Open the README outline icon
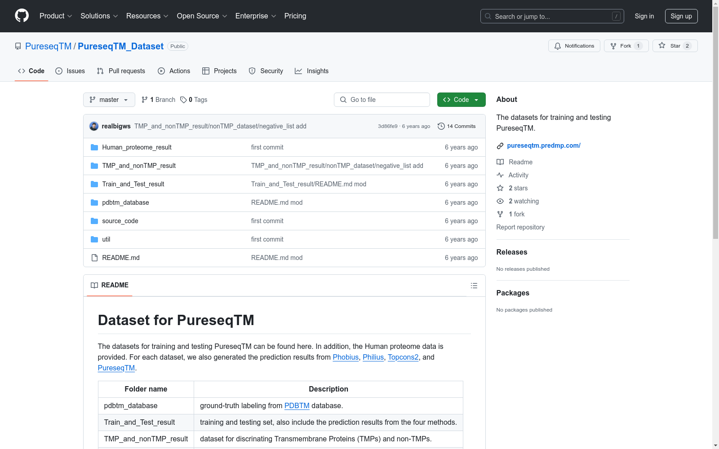 (474, 286)
